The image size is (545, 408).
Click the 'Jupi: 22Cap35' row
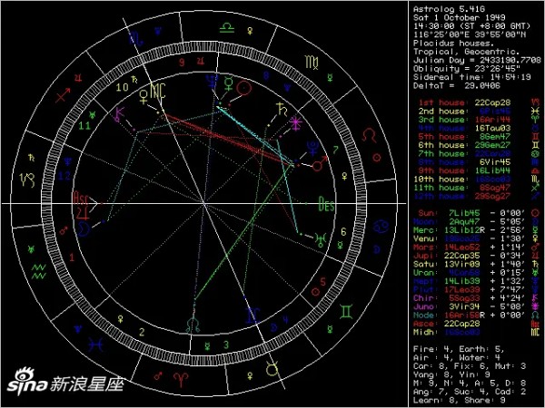476,256
